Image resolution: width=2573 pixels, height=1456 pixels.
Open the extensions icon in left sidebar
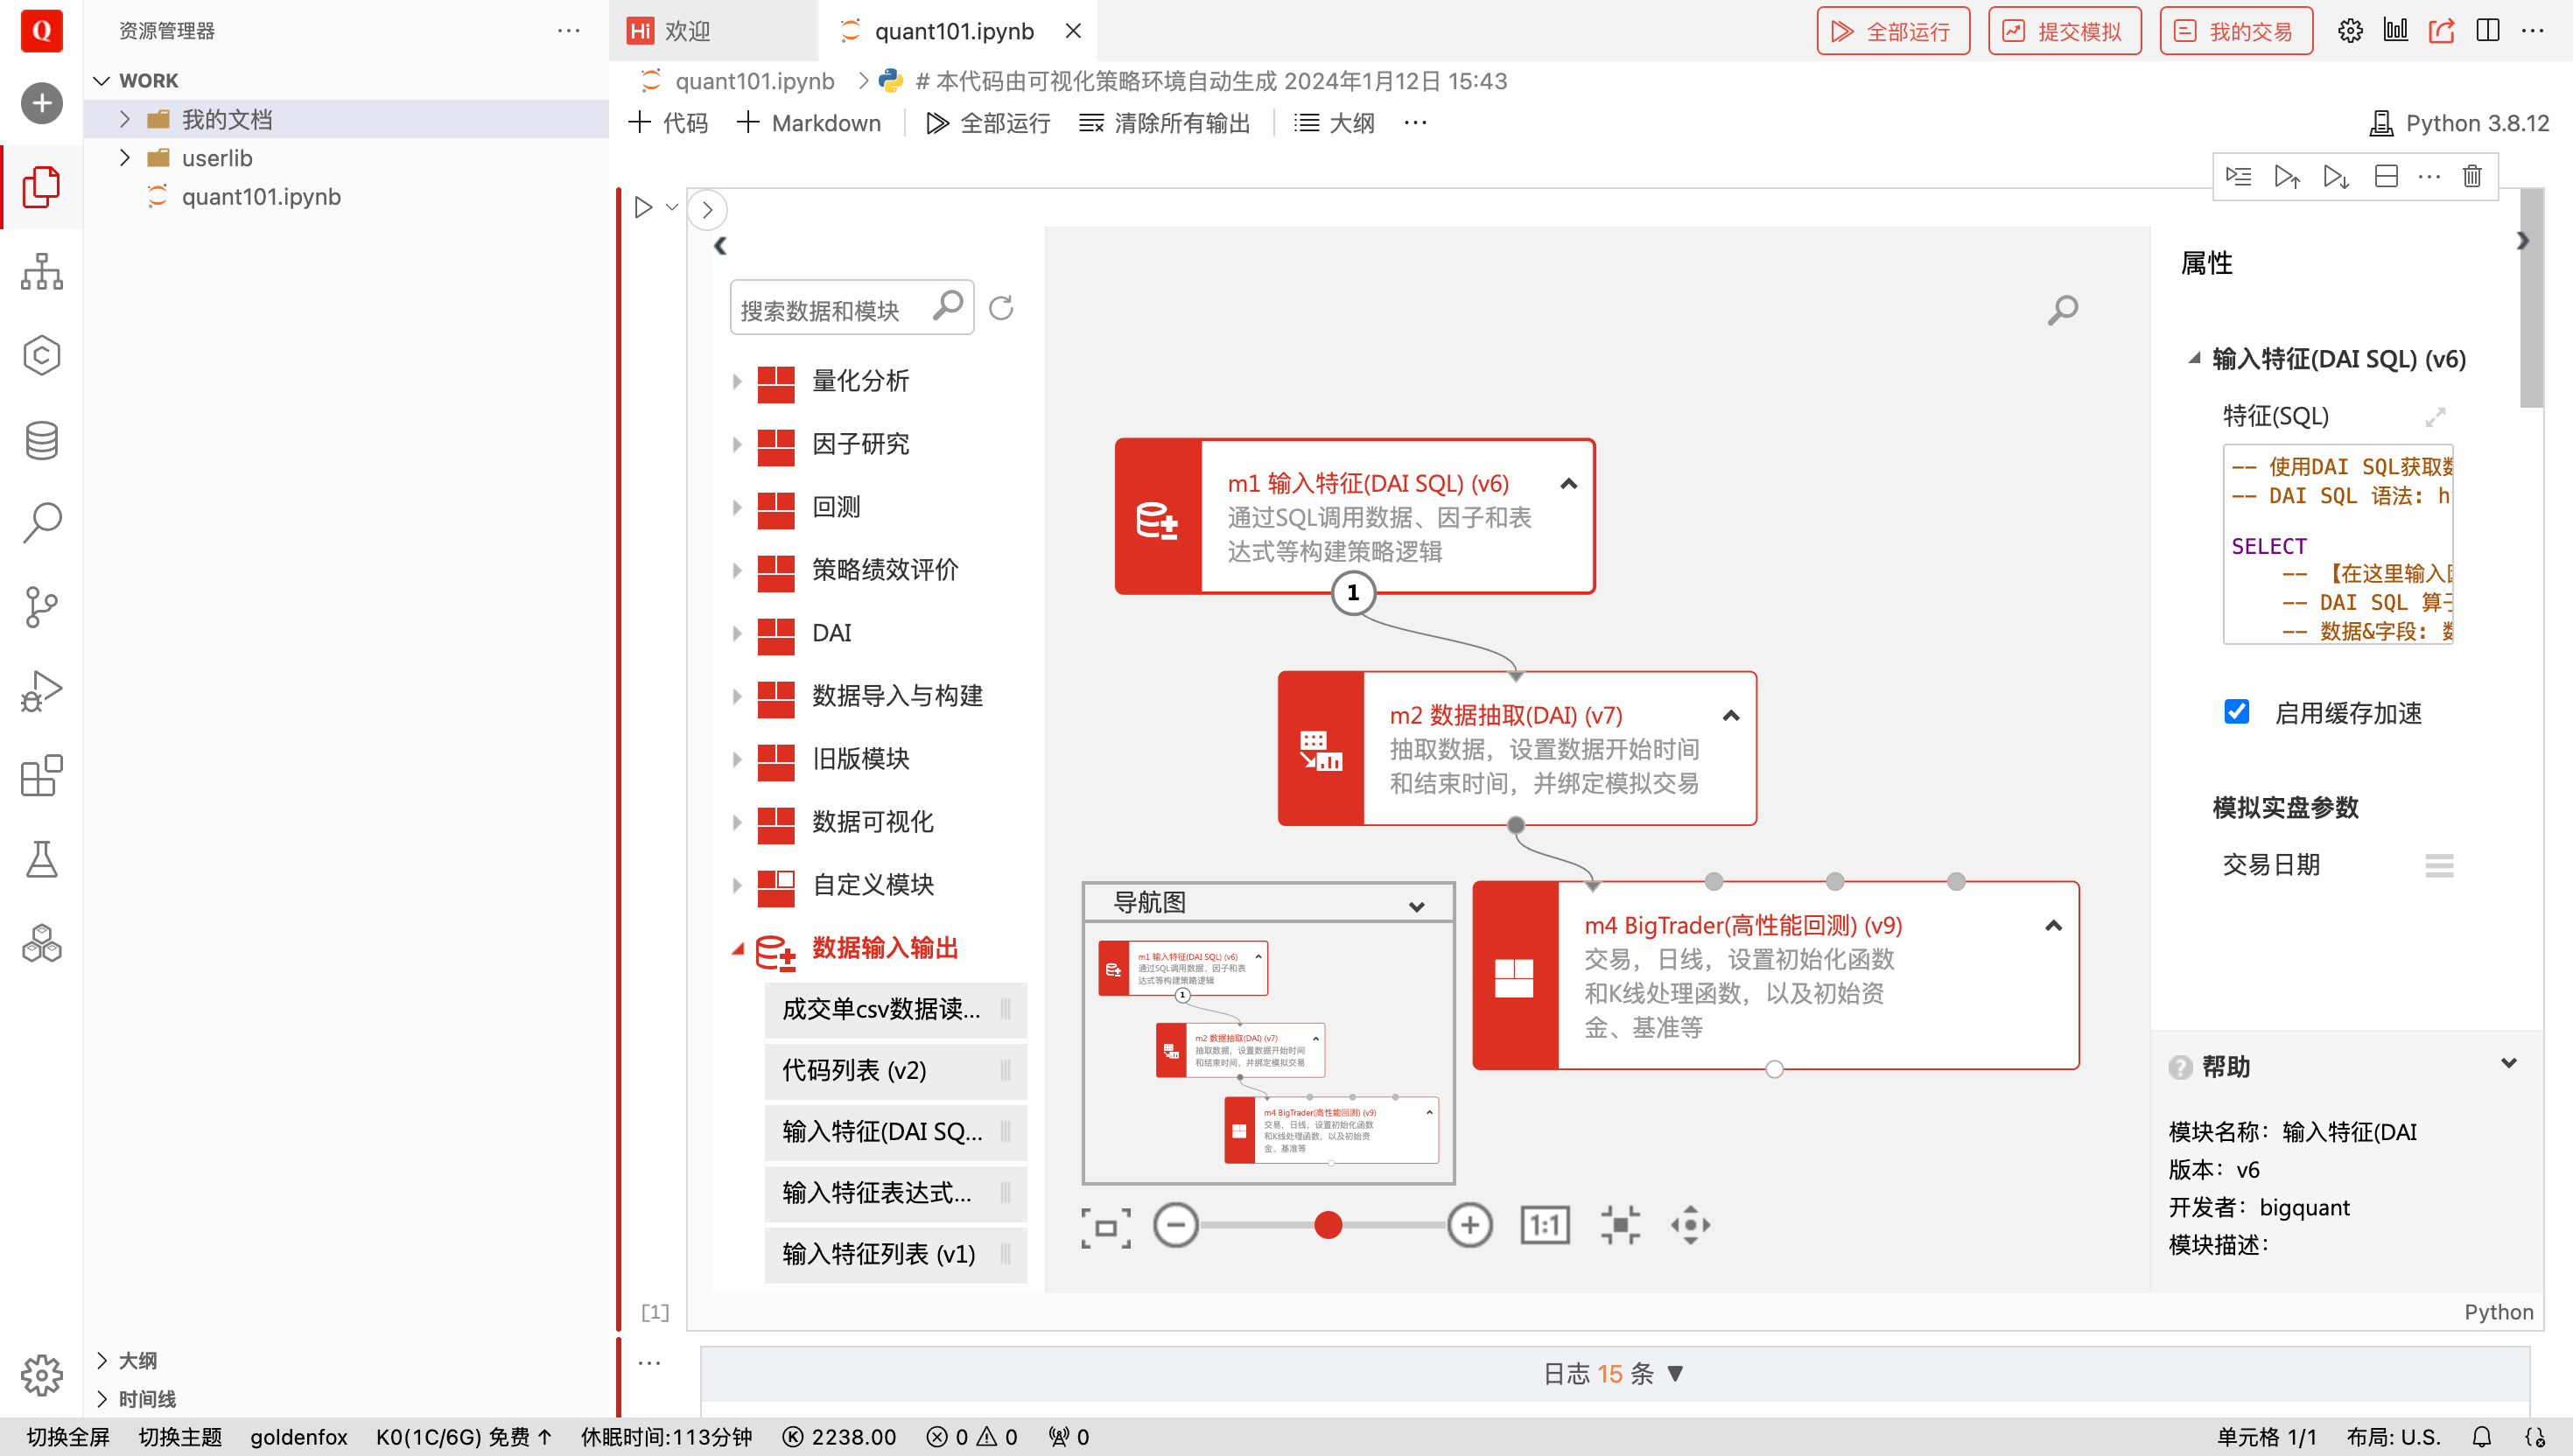coord(41,776)
